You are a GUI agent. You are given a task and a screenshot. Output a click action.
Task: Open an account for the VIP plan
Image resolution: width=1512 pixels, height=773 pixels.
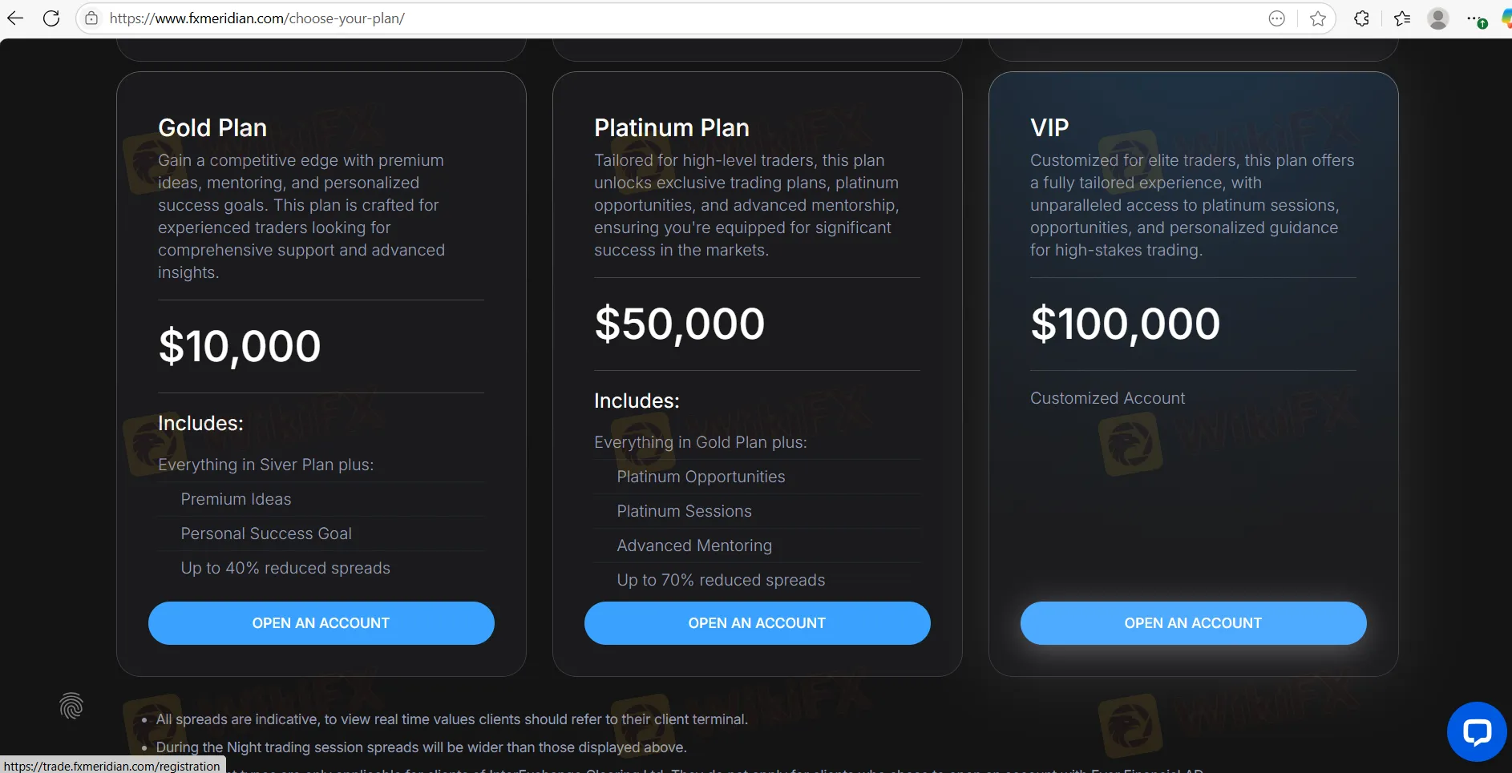coord(1194,623)
